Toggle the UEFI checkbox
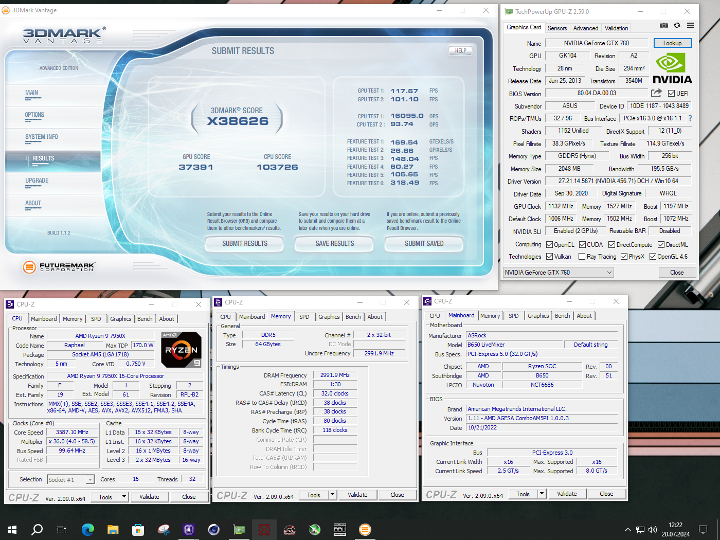 (671, 94)
